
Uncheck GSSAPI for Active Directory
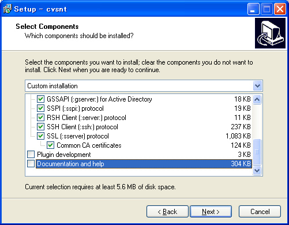click(40, 99)
